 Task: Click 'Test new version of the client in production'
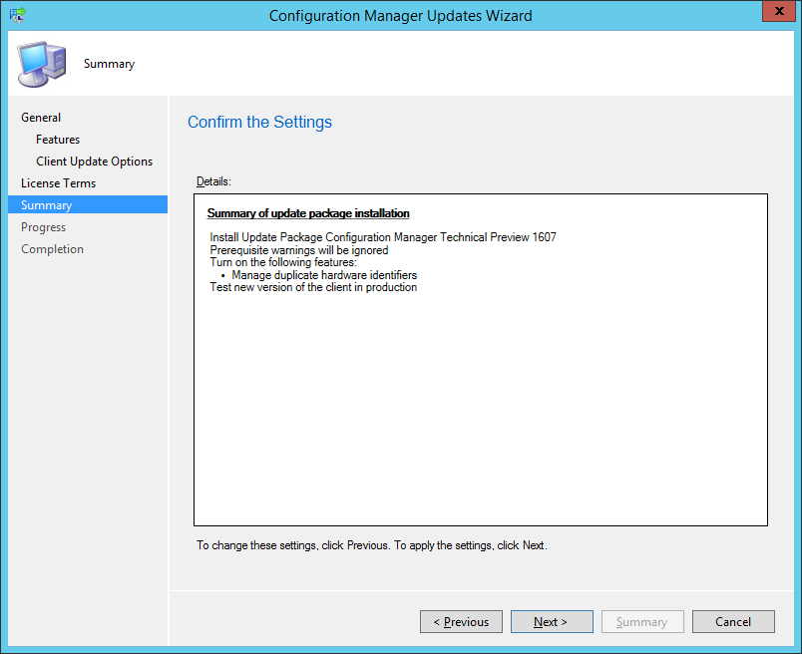click(x=313, y=287)
